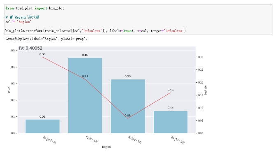Click the bar for bin 00.[-inf ~ 6)

click(x=43, y=126)
